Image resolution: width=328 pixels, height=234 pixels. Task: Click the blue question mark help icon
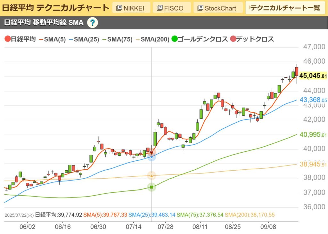[x=92, y=22]
